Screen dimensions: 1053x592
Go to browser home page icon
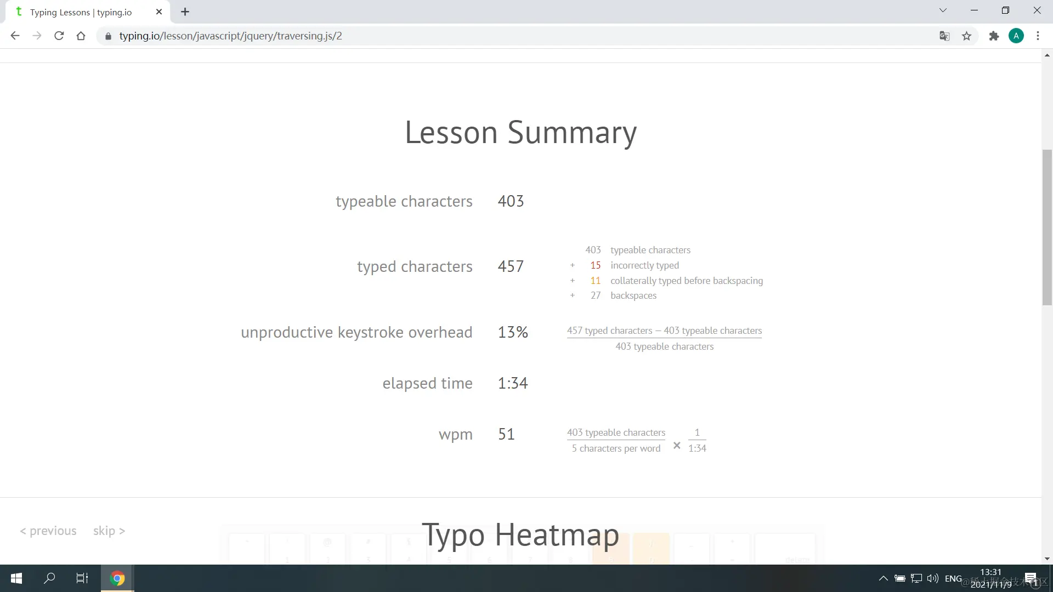click(81, 36)
